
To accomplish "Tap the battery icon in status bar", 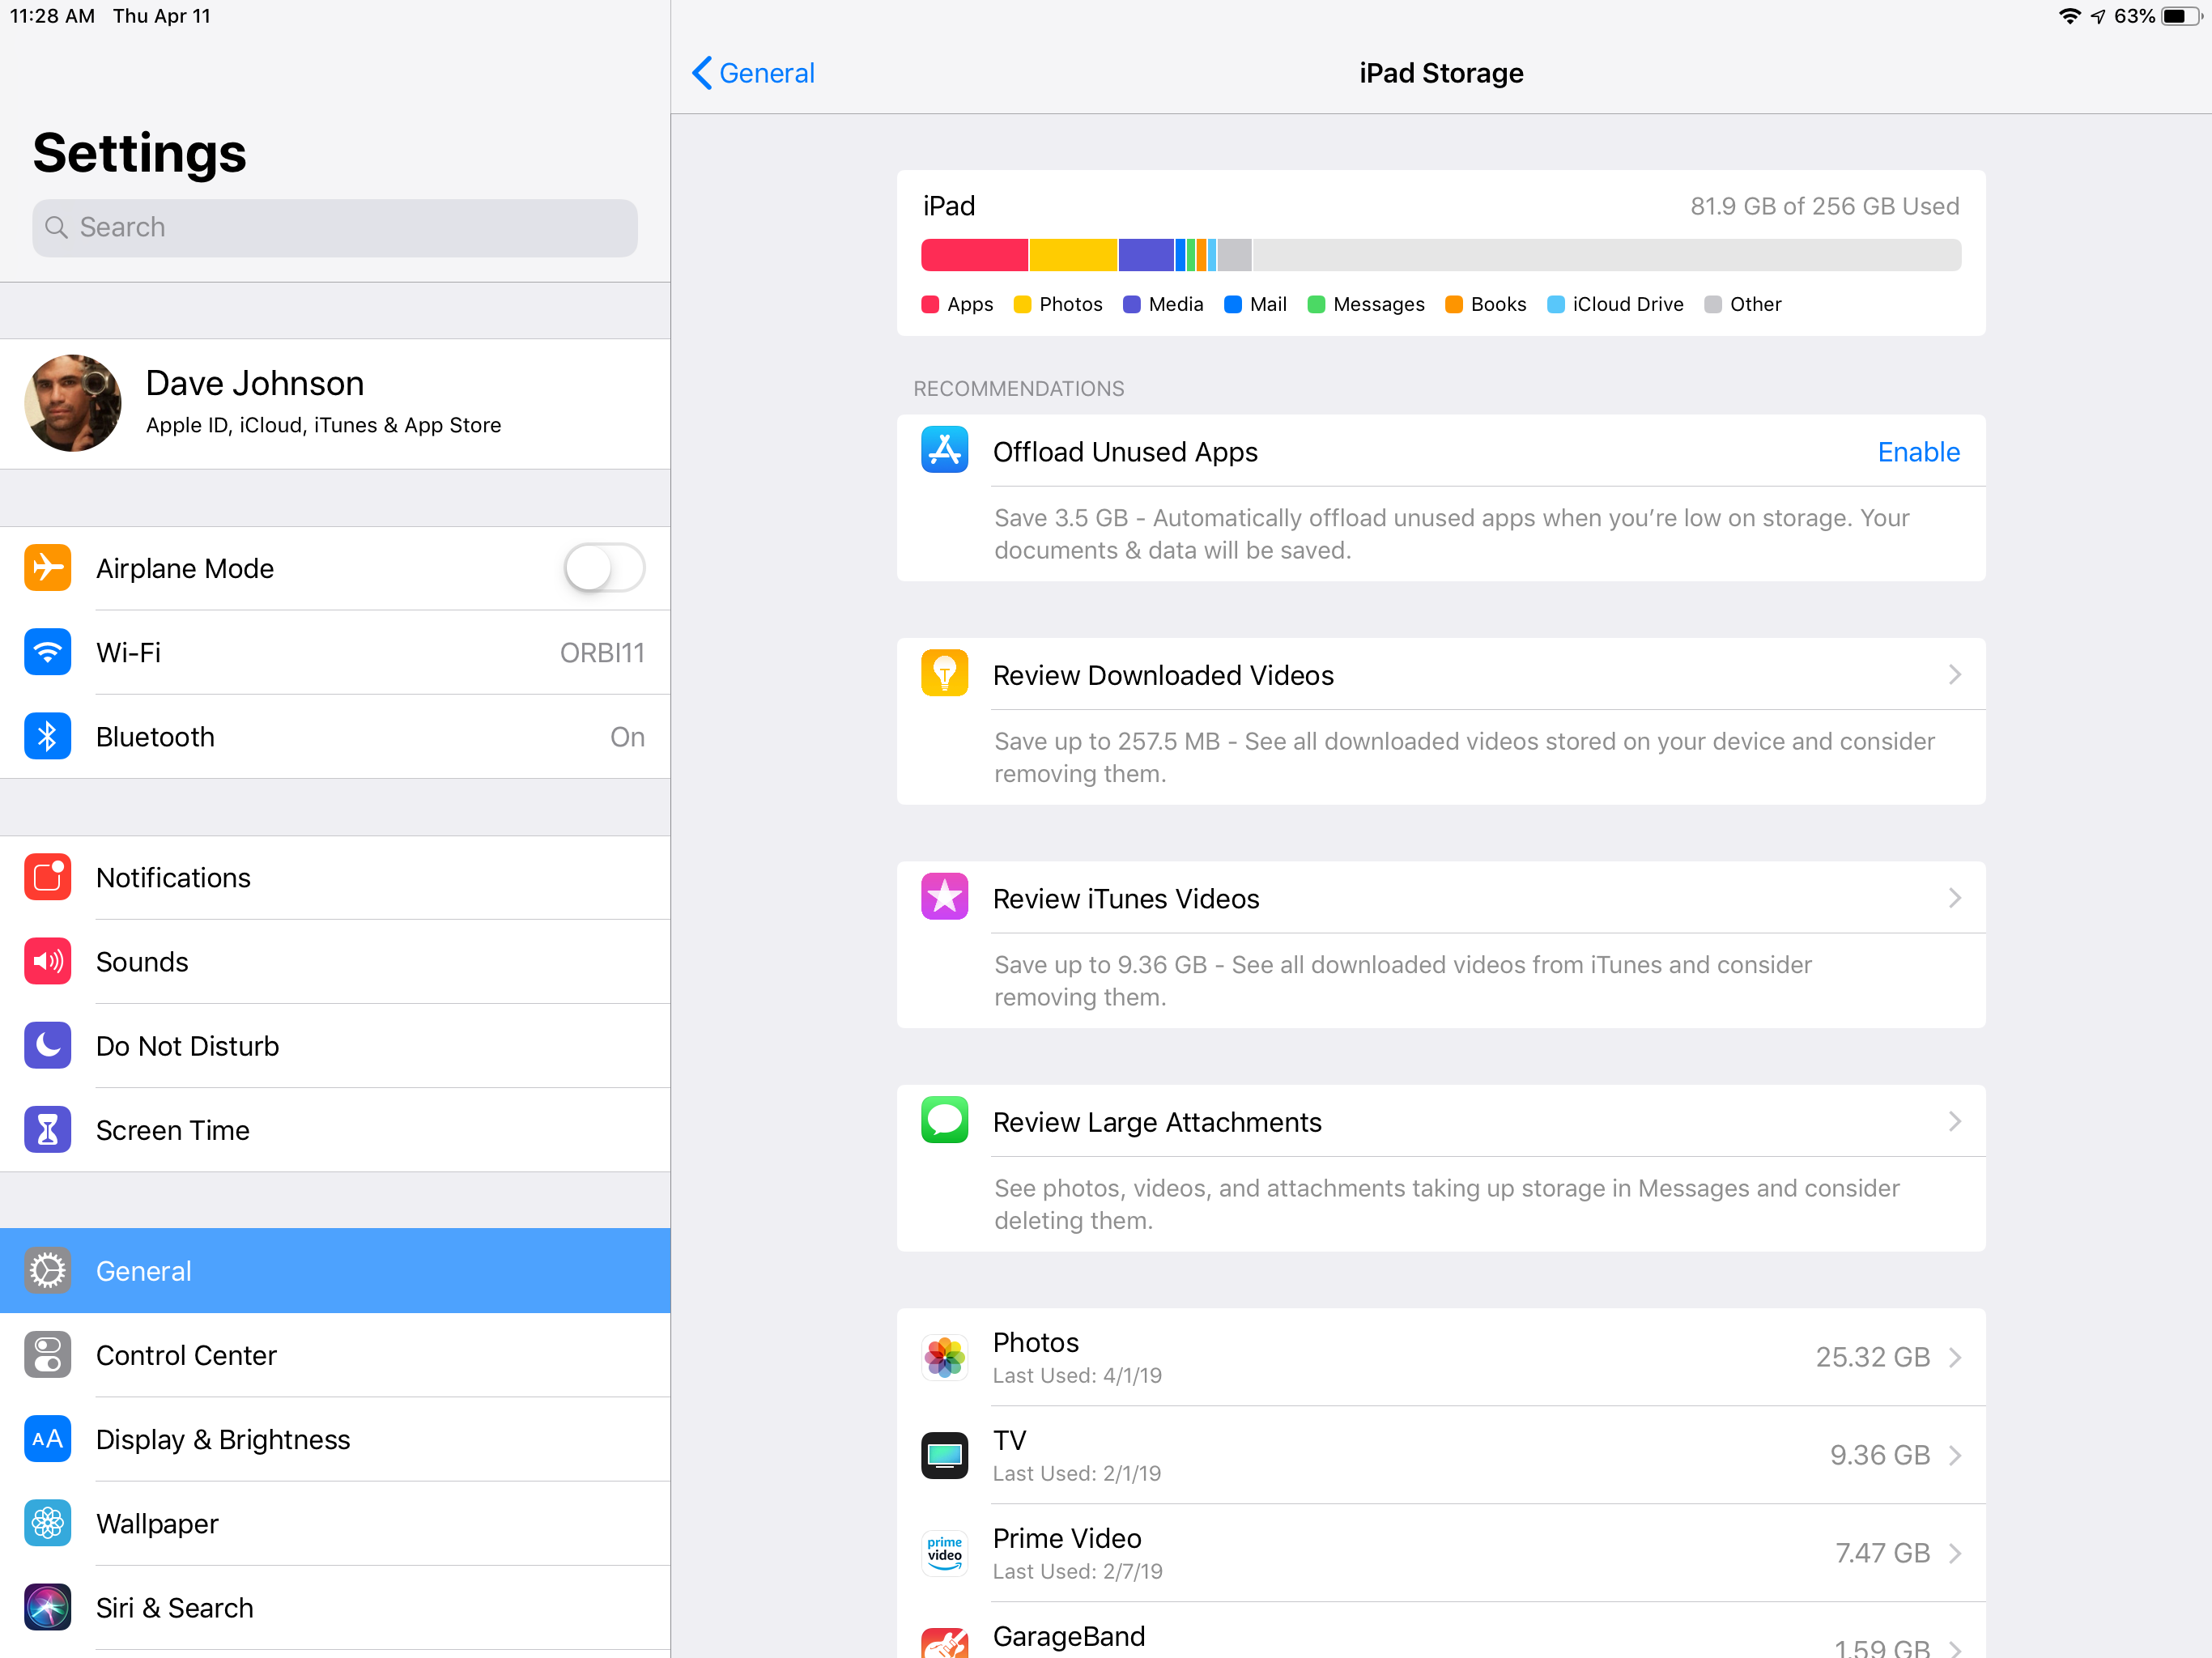I will [x=2182, y=16].
